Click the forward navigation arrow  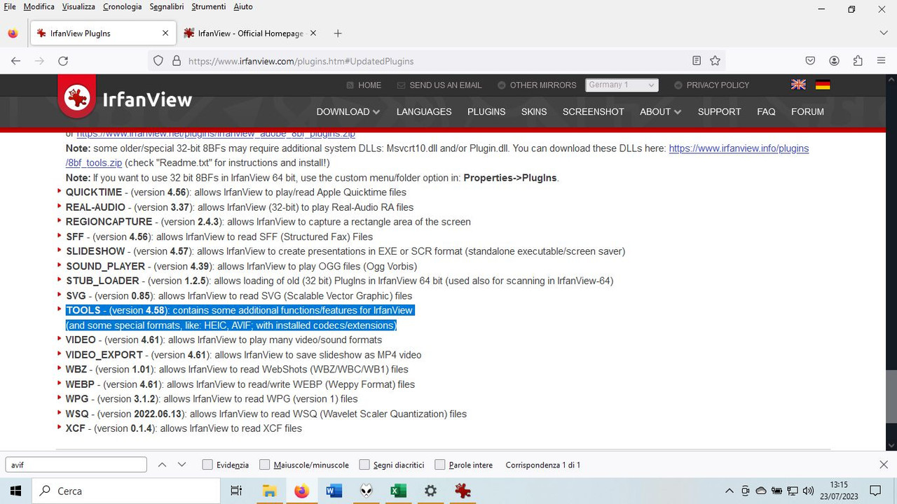[x=39, y=61]
